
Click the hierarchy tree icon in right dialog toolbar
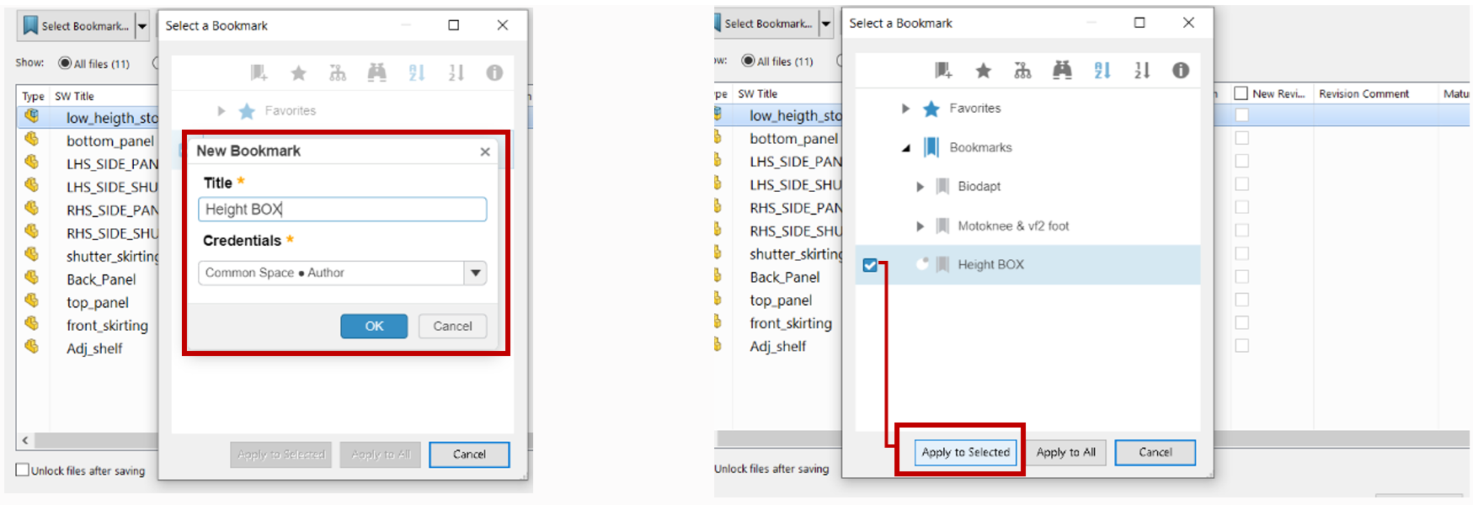coord(1022,71)
